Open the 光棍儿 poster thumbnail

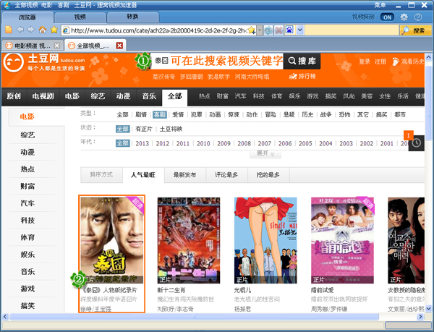[265, 240]
